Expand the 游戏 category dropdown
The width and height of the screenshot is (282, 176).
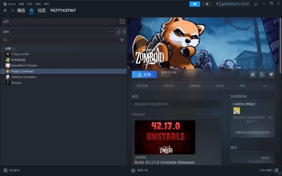coord(112,32)
